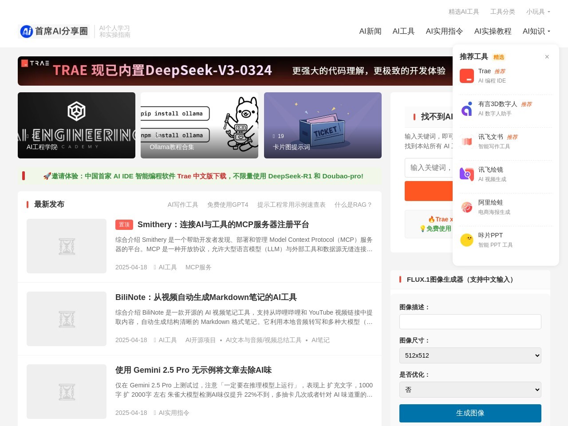Focus the 图像描述 input field

point(470,322)
